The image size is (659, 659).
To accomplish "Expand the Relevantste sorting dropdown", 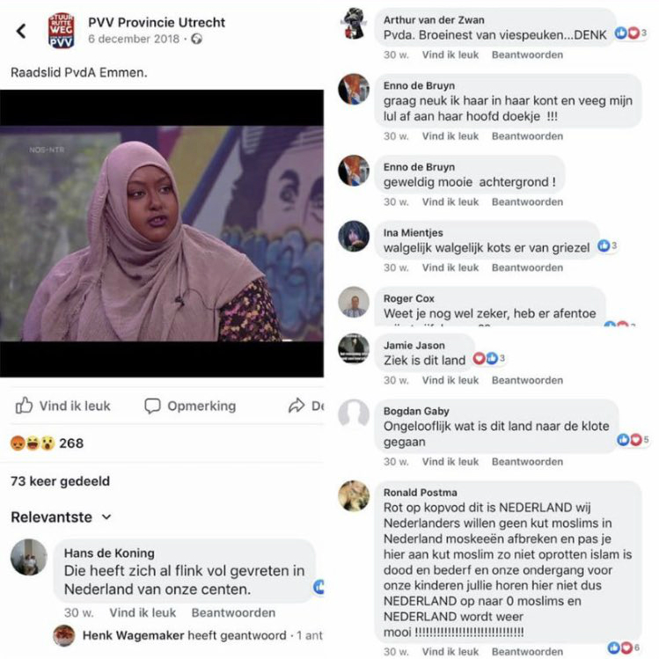I will [61, 517].
